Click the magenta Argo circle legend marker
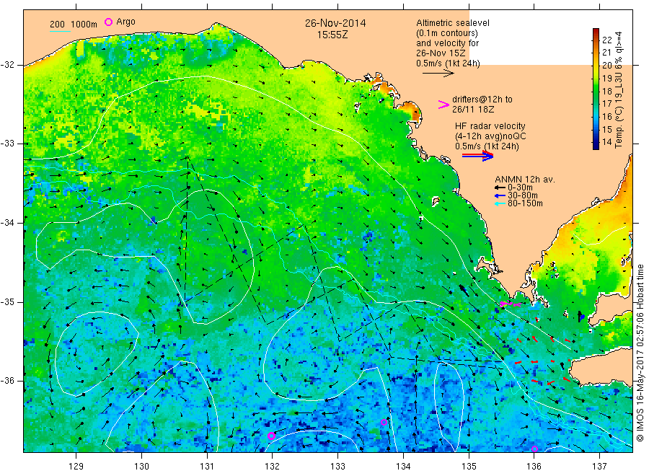Image resolution: width=649 pixels, height=476 pixels. coord(108,22)
